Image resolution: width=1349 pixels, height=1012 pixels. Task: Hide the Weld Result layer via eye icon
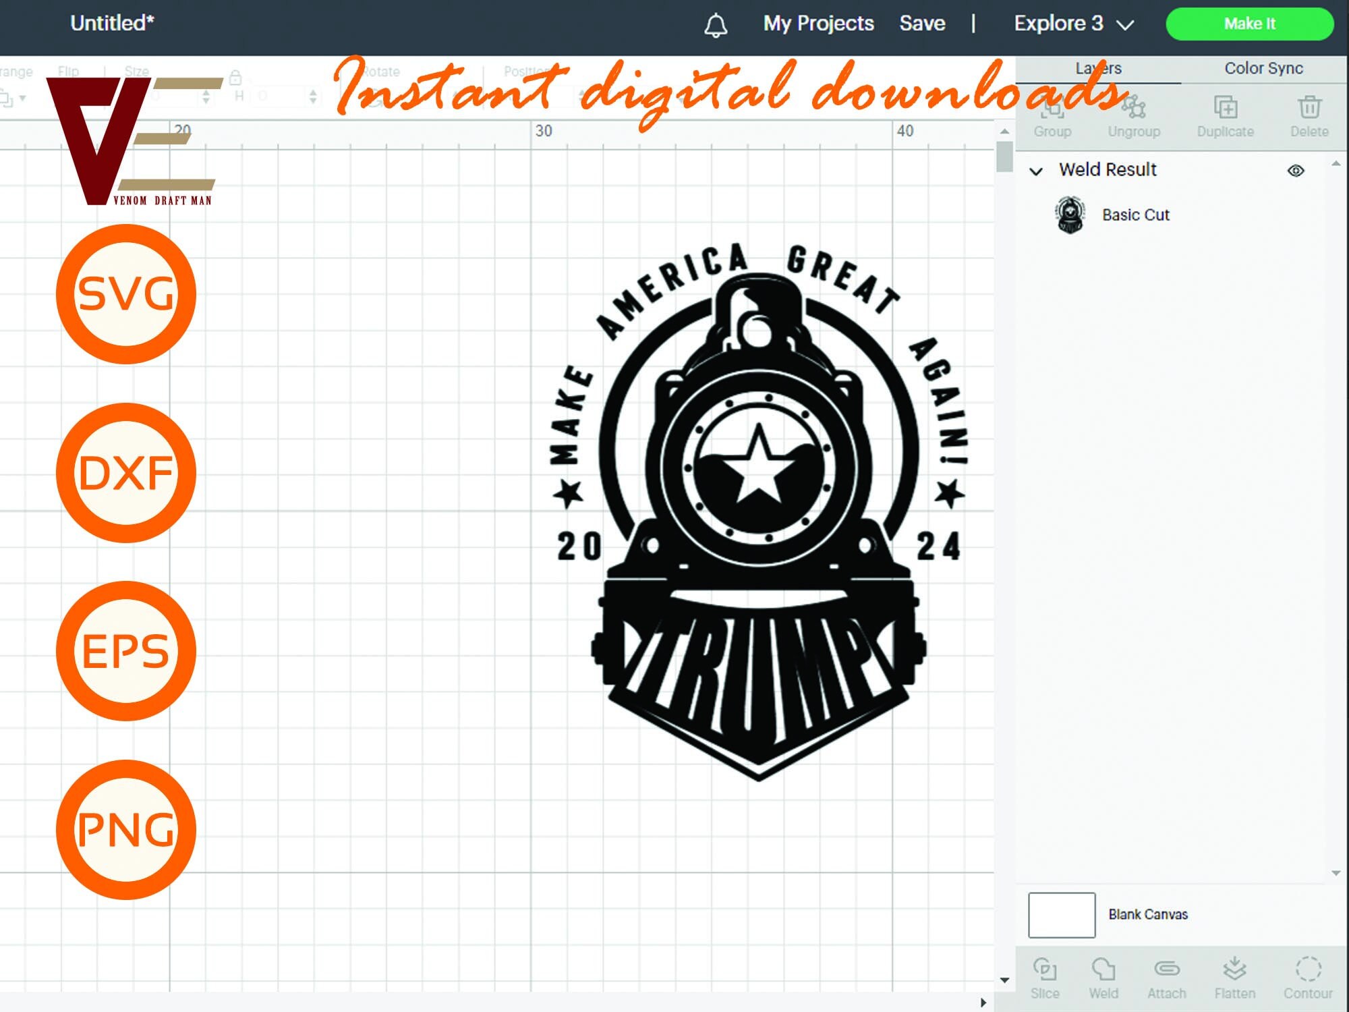1296,171
